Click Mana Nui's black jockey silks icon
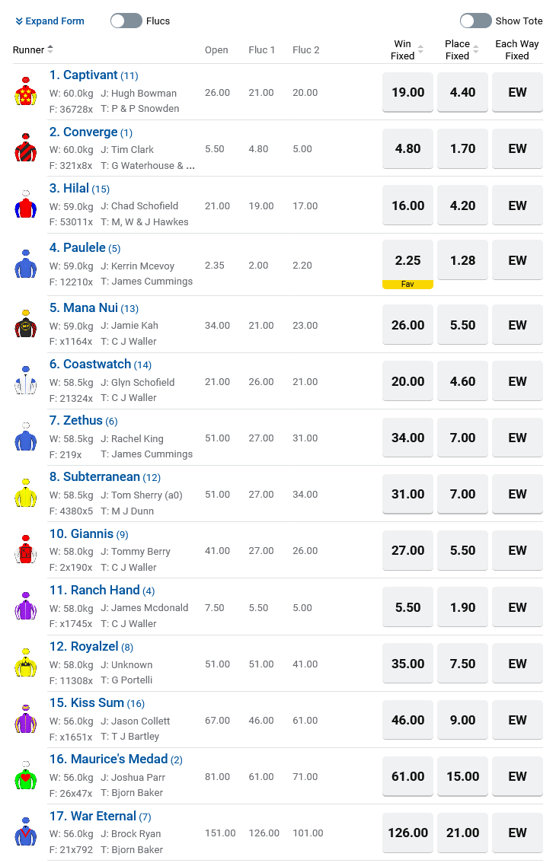The image size is (556, 863). [26, 325]
